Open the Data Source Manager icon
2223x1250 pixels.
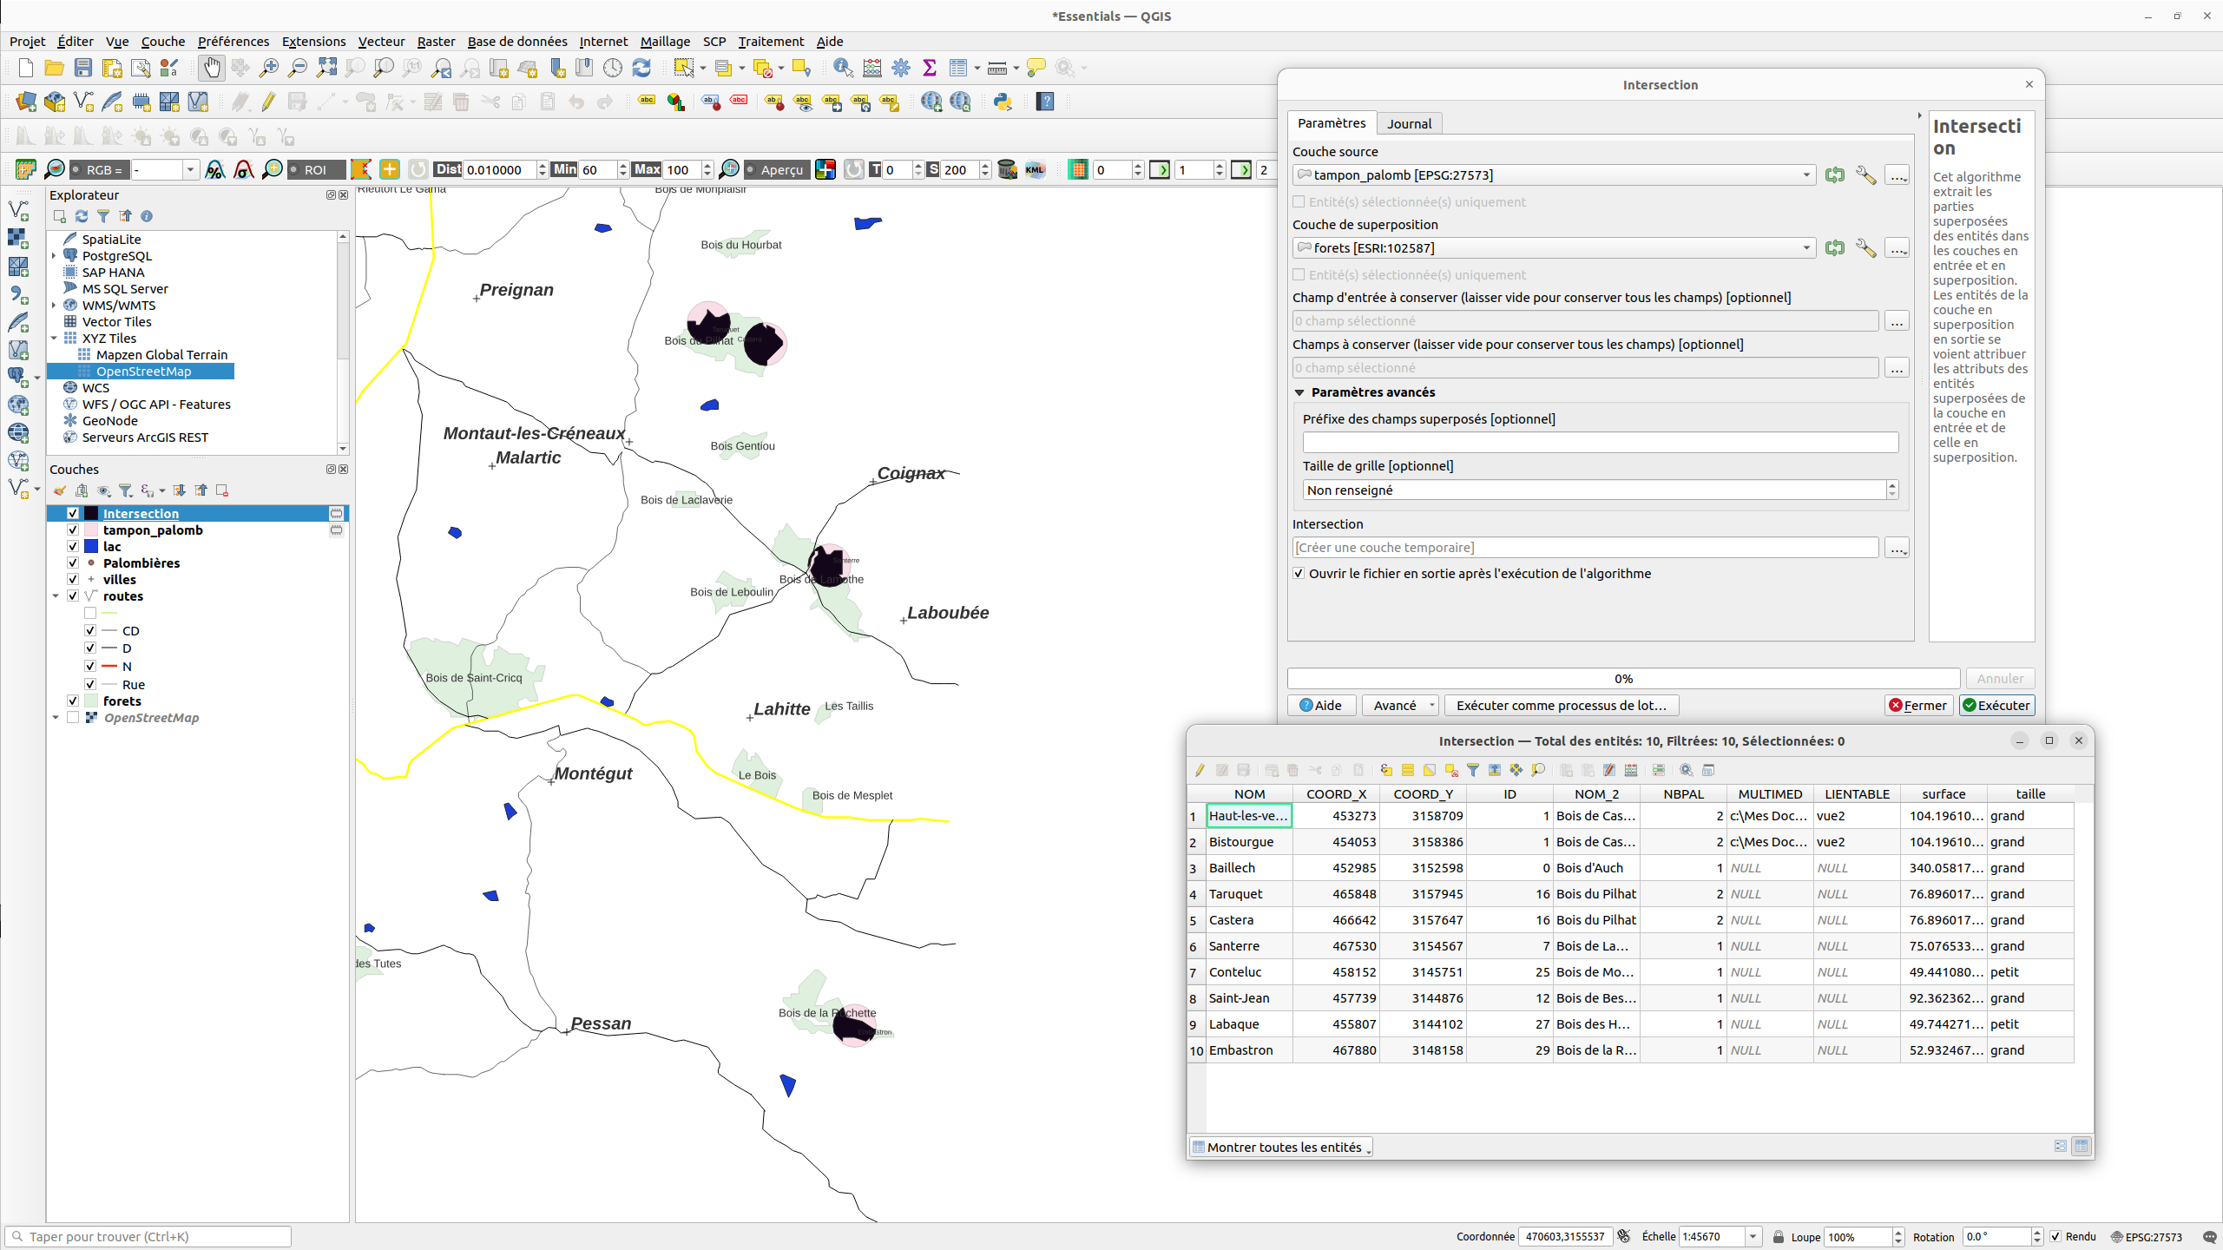[x=26, y=102]
